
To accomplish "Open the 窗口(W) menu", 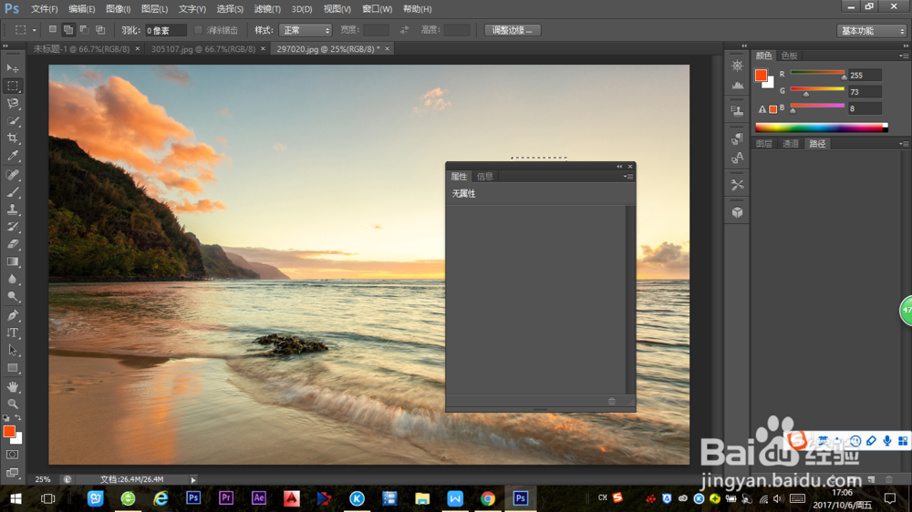I will click(377, 9).
